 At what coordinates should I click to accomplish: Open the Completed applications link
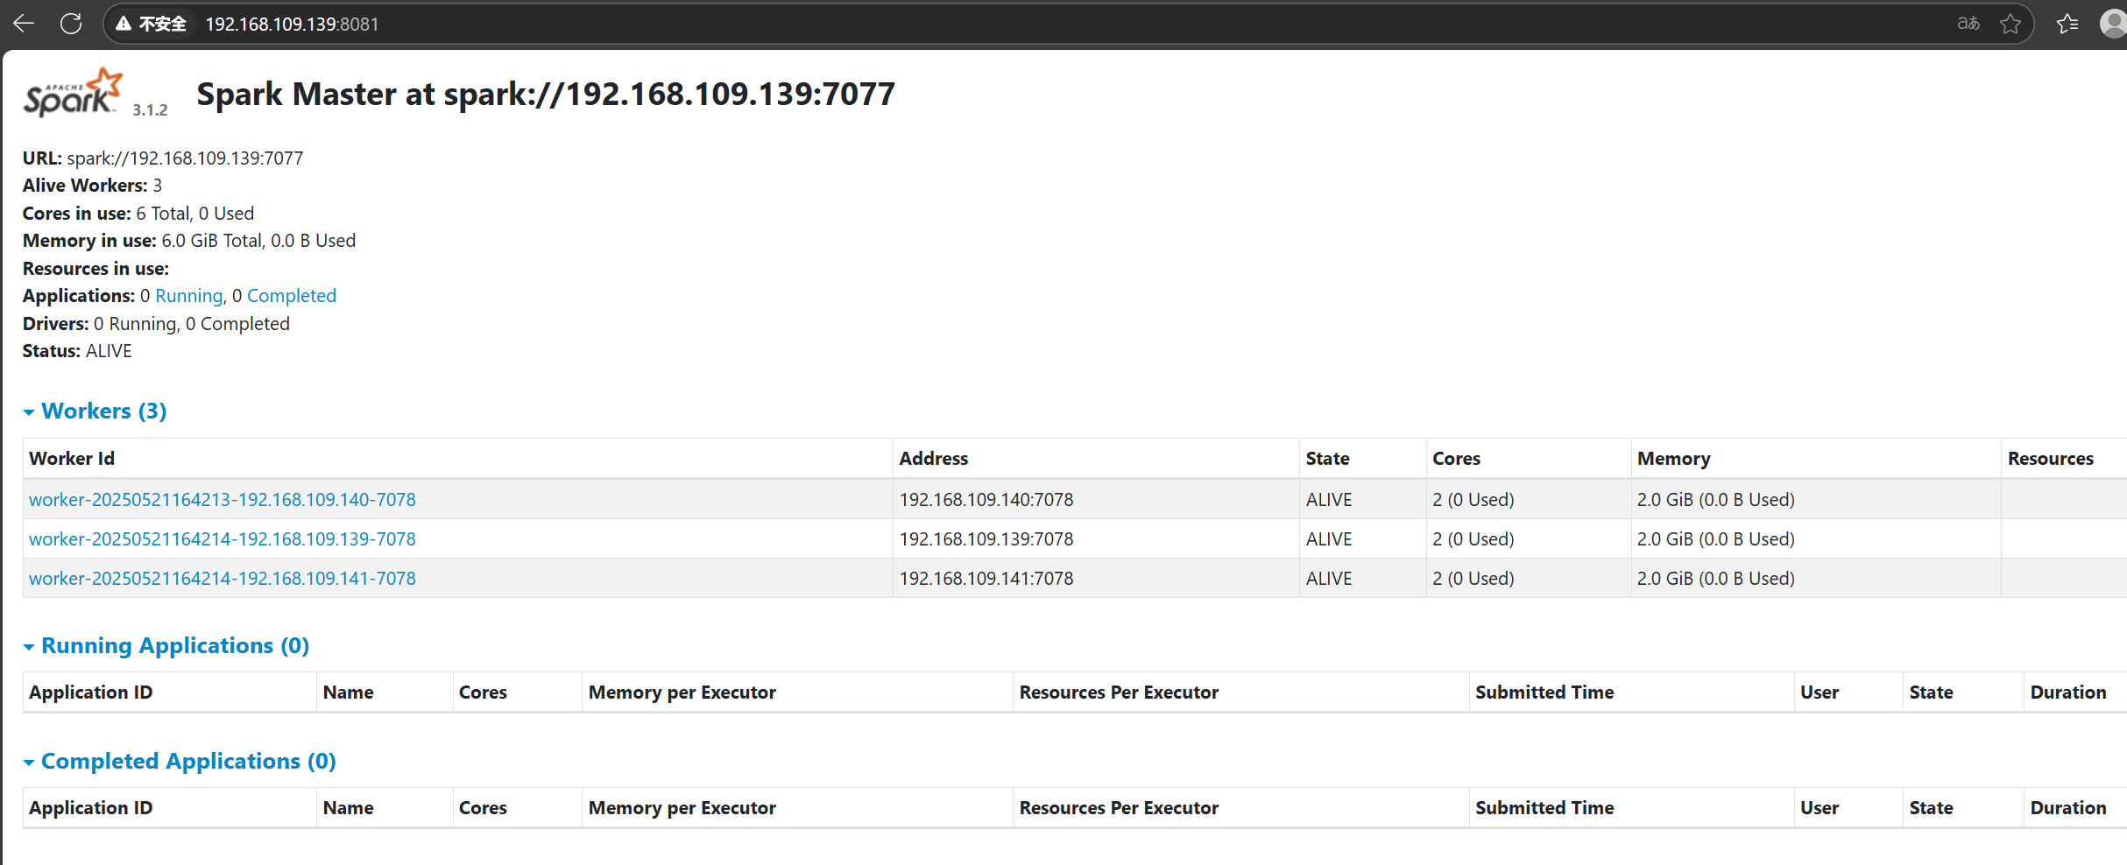[292, 296]
